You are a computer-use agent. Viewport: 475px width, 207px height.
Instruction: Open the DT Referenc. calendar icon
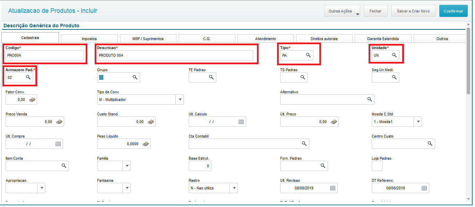(424, 188)
